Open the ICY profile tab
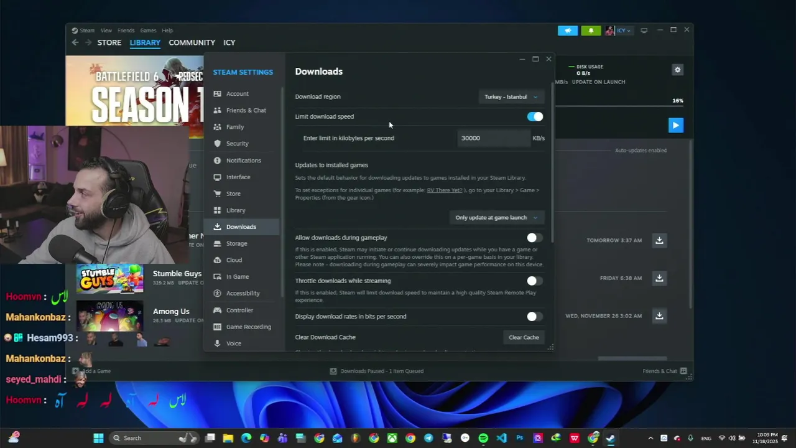Image resolution: width=796 pixels, height=448 pixels. [x=229, y=42]
